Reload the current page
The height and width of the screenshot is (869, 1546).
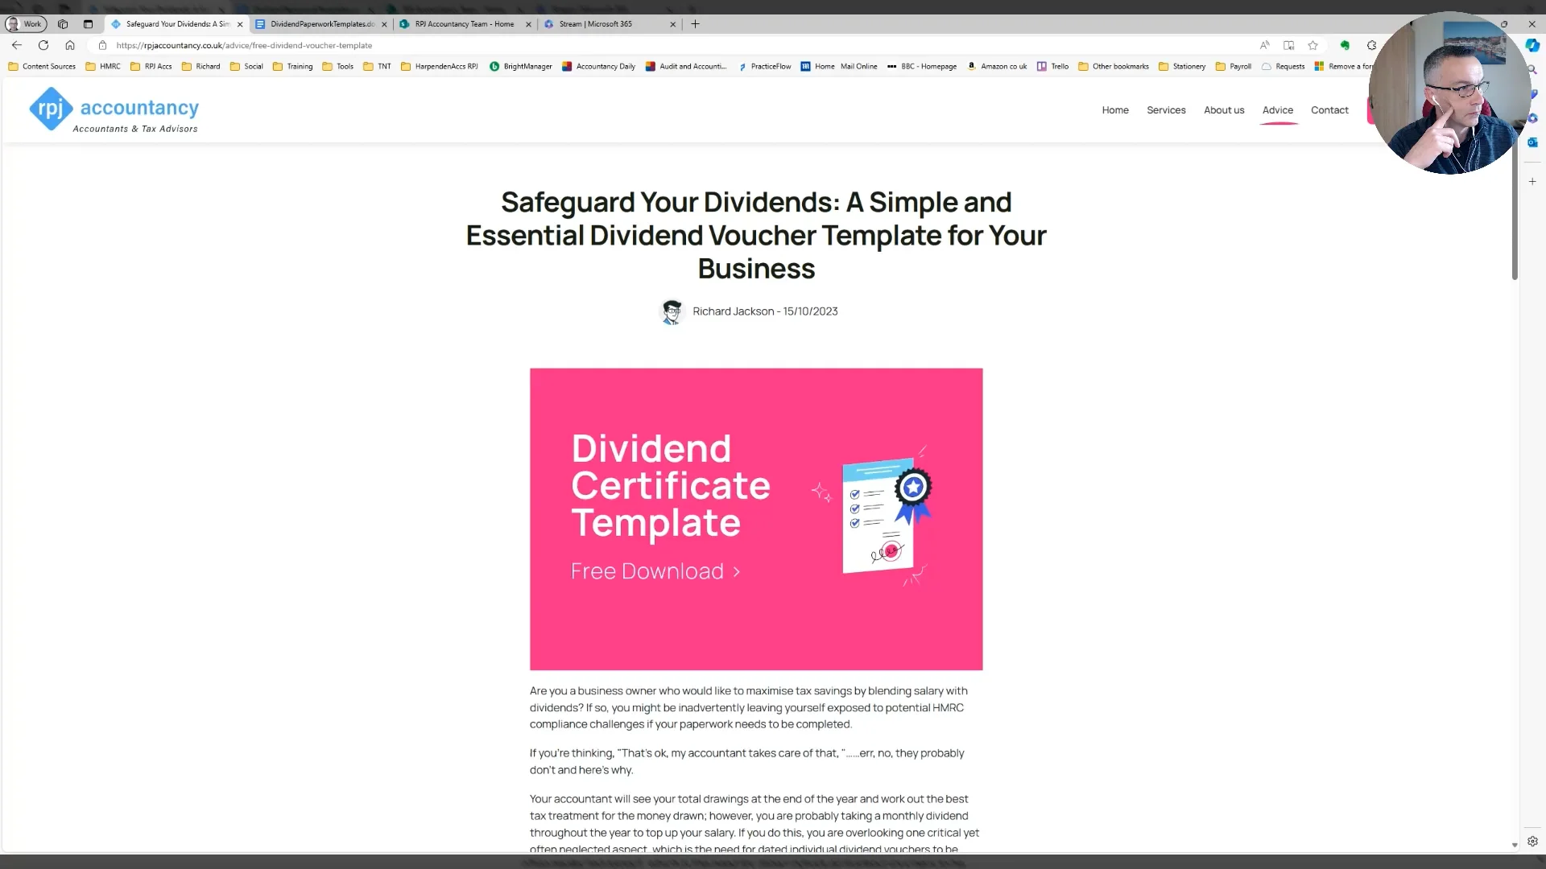43,45
